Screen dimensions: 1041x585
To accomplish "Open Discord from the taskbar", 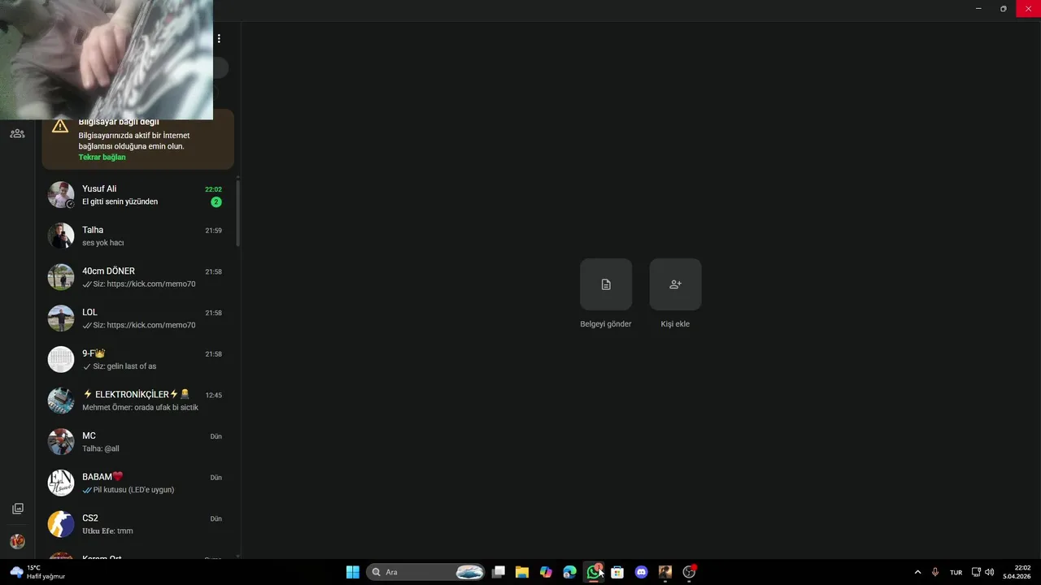I will coord(641,572).
